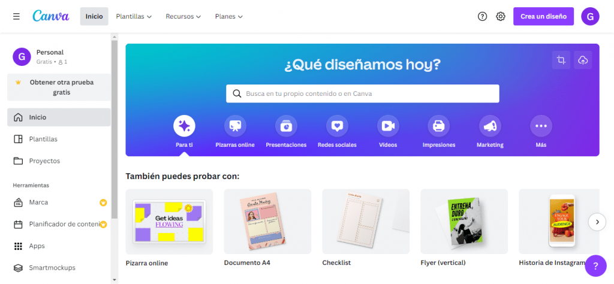Click the Canva search input field

tap(363, 93)
